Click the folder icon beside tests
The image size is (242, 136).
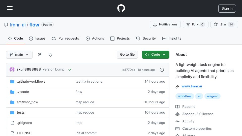[12, 113]
